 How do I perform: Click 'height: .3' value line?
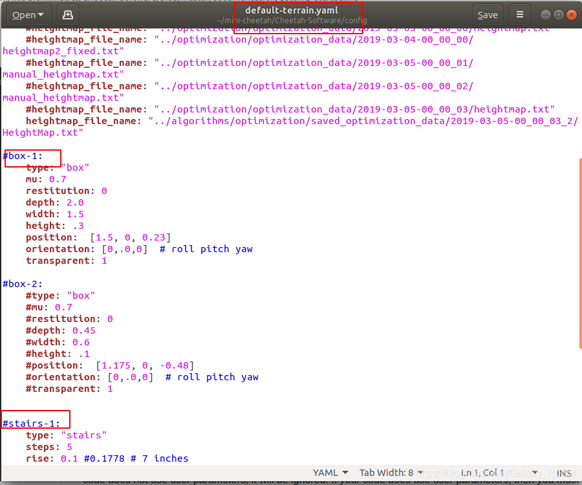[54, 226]
